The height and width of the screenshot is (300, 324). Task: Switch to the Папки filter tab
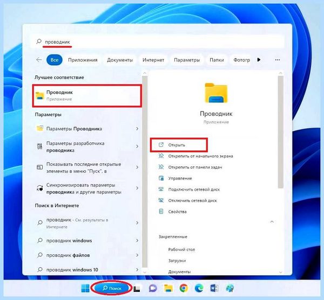pyautogui.click(x=217, y=60)
